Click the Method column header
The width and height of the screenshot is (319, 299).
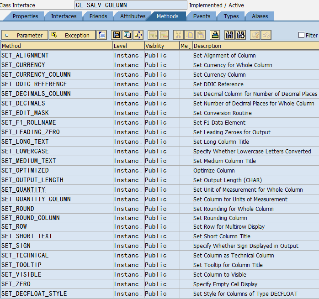tap(57, 46)
